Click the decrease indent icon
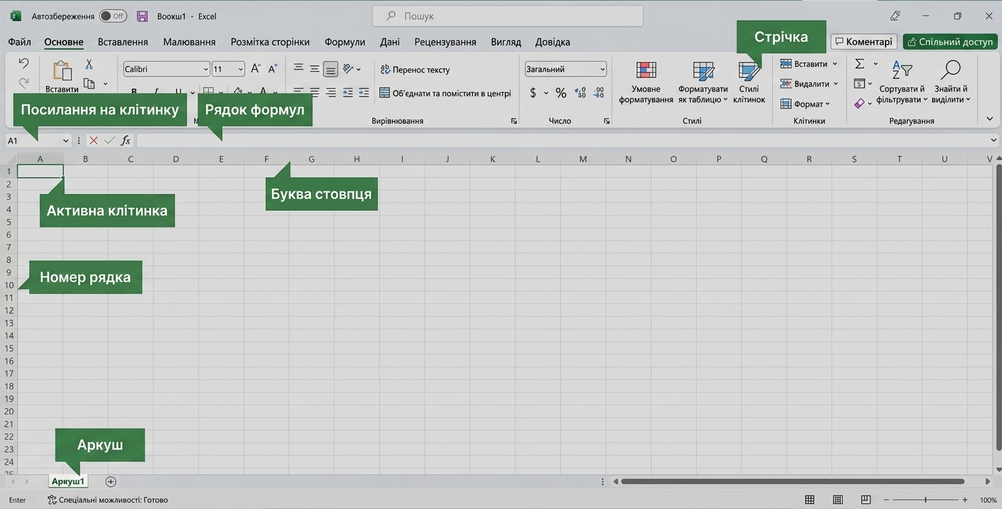This screenshot has height=509, width=1002. (x=348, y=92)
